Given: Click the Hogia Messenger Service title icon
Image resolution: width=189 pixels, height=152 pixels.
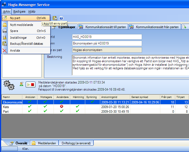Looking at the screenshot, I should click(x=4, y=5).
